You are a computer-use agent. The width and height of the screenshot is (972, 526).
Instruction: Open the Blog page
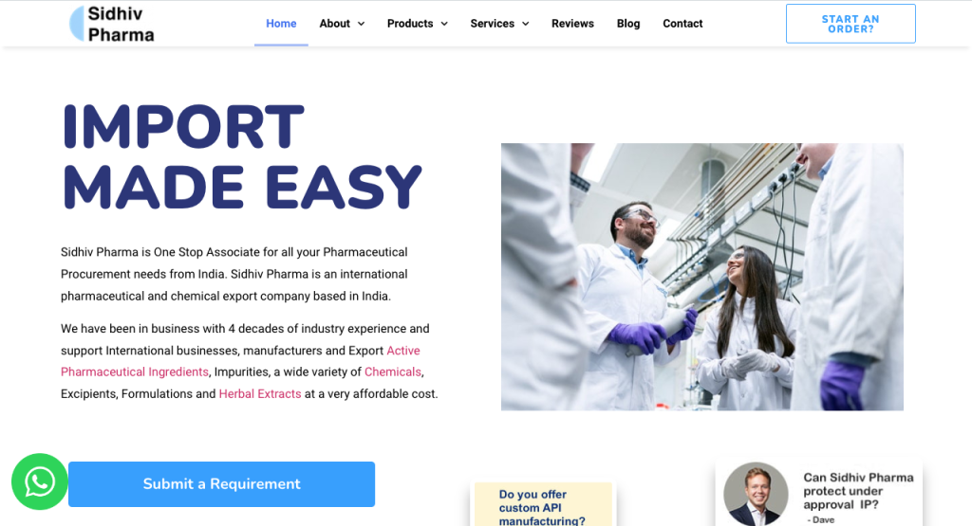pyautogui.click(x=628, y=24)
